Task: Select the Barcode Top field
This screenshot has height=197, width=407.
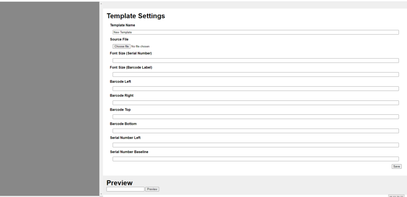Action: [255, 117]
